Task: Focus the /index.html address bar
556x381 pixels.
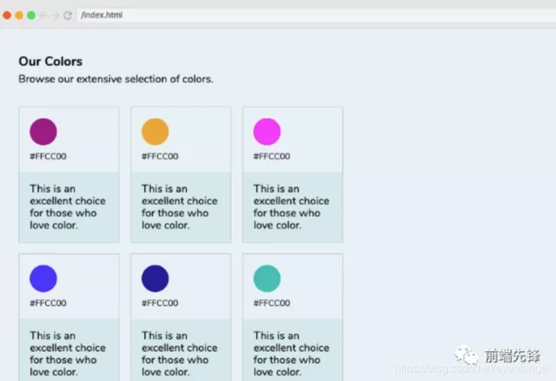Action: [316, 15]
